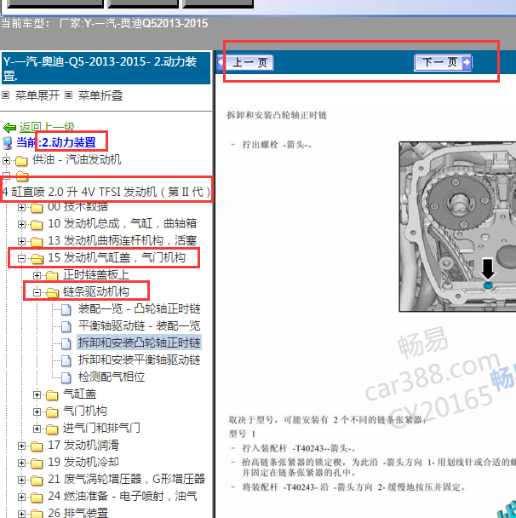Screen dimensions: 516x518
Task: Click folder icon of 24 燃油准备
Action: pos(37,498)
